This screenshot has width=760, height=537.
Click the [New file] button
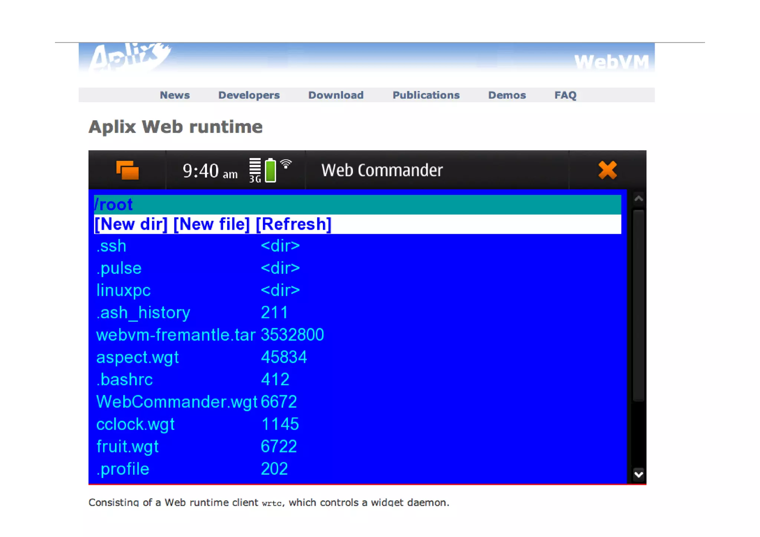[x=212, y=224]
